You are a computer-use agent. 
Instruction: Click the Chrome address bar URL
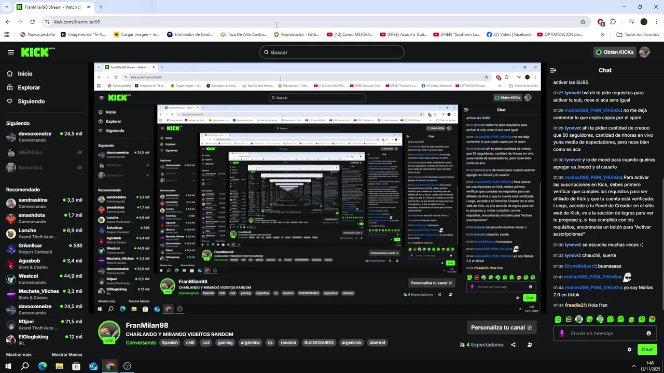click(77, 22)
